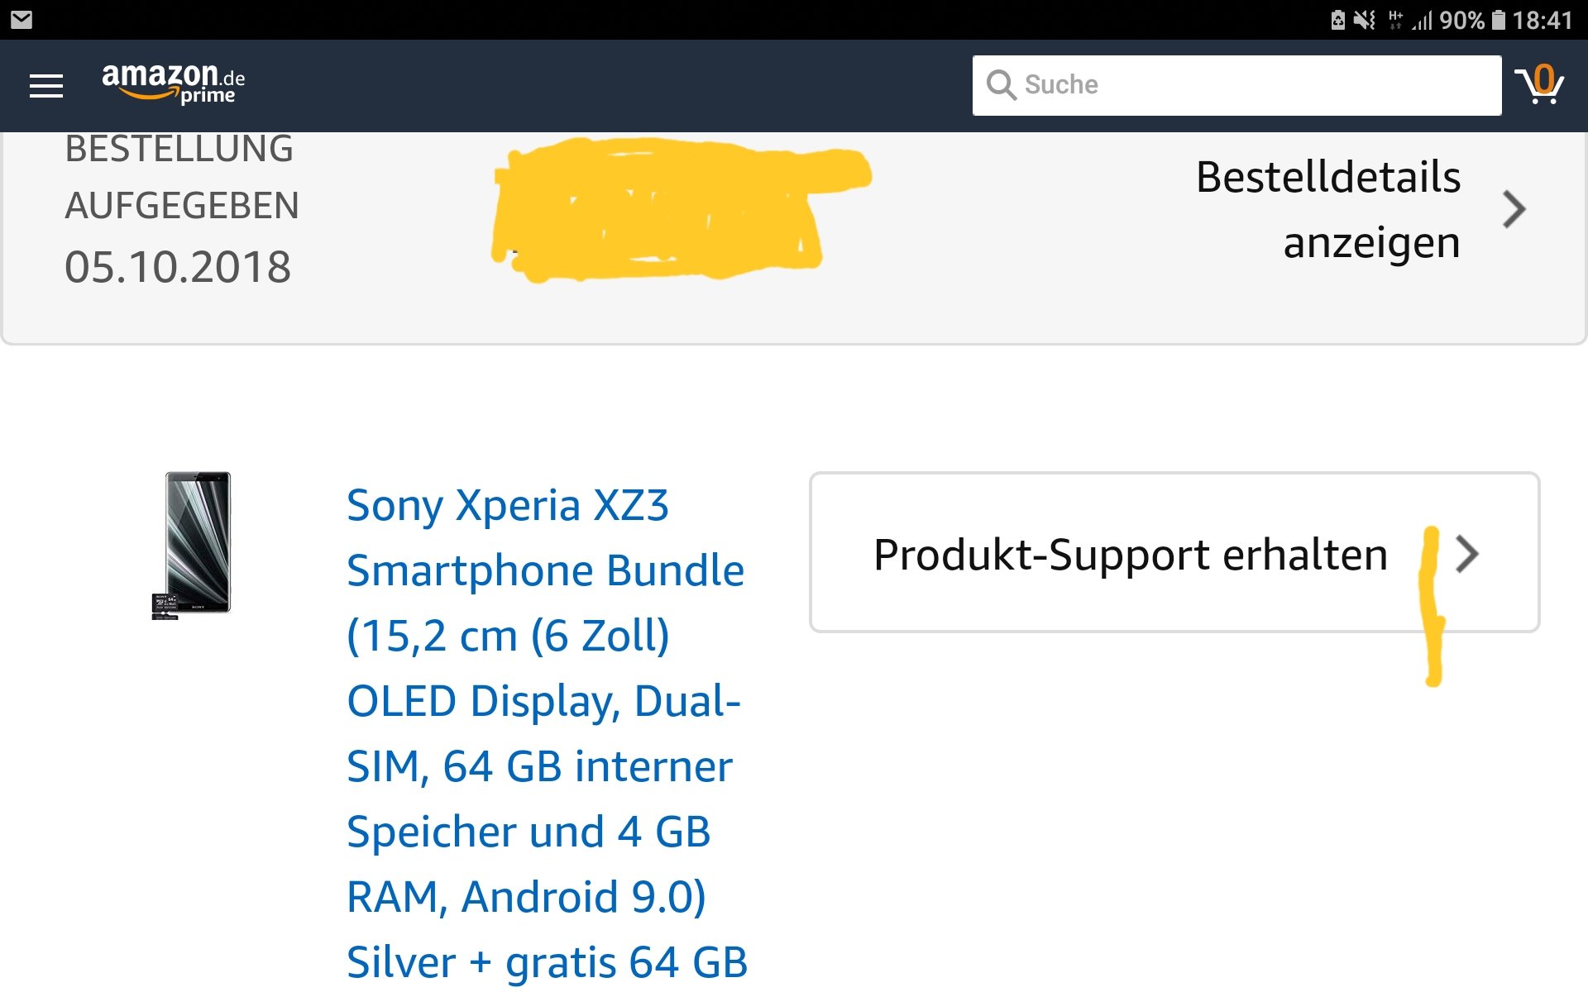This screenshot has height=992, width=1588.
Task: Click the chevron in Produkt-Support erhalten
Action: tap(1466, 554)
